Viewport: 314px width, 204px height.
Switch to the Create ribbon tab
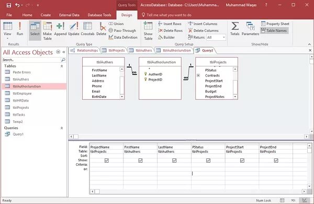(x=46, y=15)
